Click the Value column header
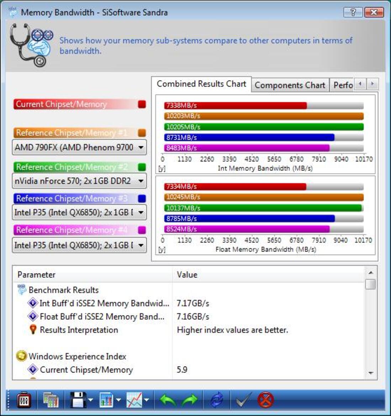391x416 pixels. coord(268,274)
